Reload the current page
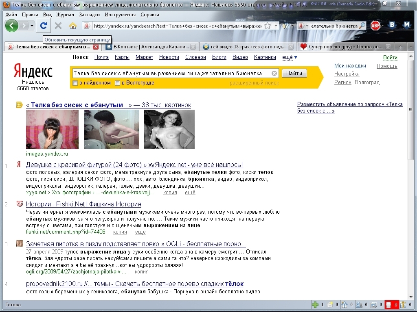 [44, 26]
